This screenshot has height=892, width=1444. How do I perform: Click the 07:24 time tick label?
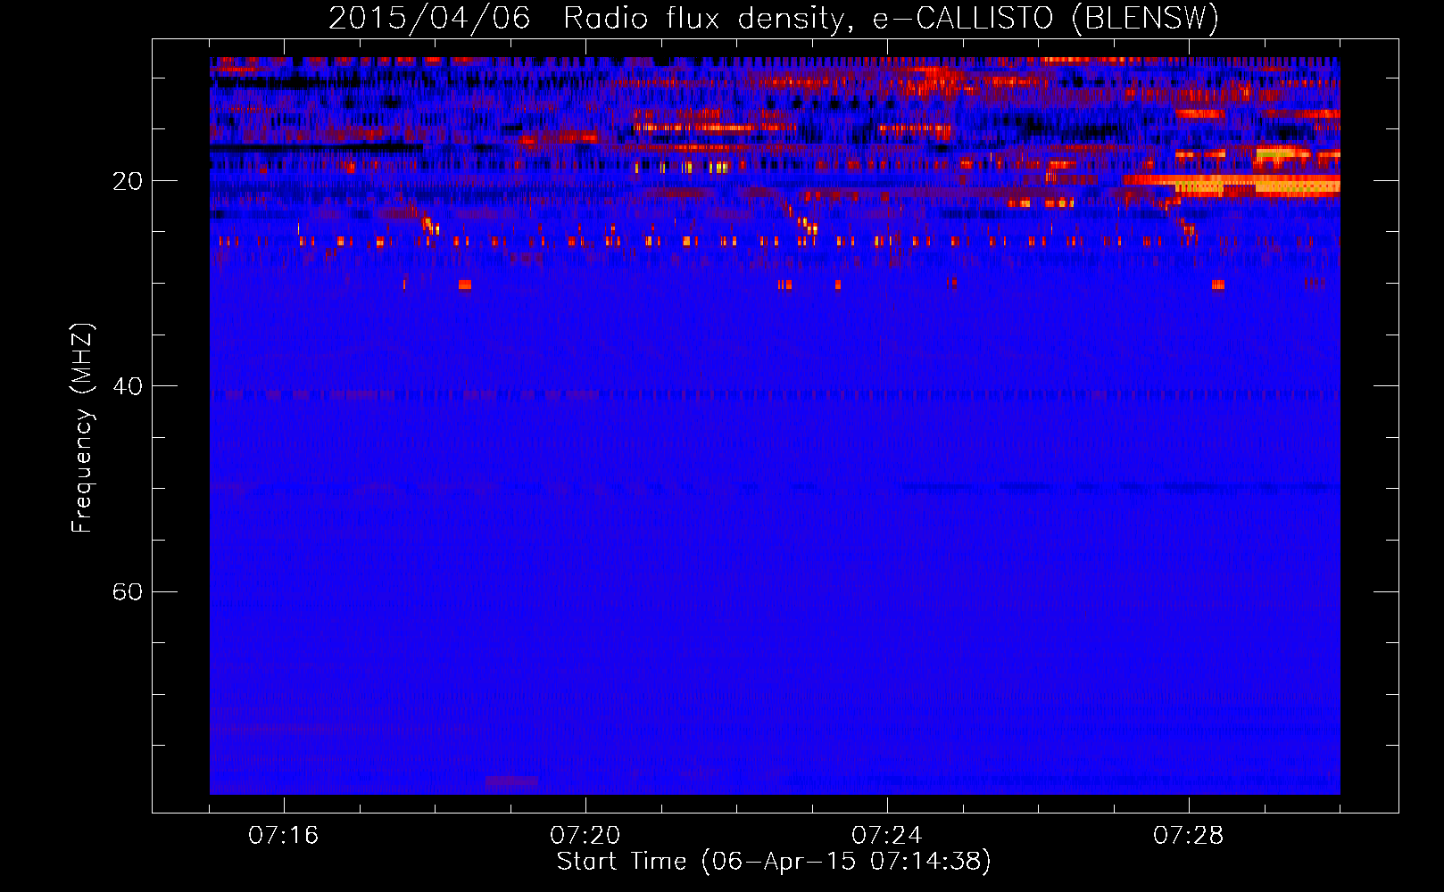[x=886, y=836]
